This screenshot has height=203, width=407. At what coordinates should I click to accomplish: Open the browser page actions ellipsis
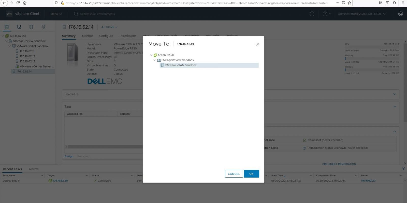[x=337, y=3]
